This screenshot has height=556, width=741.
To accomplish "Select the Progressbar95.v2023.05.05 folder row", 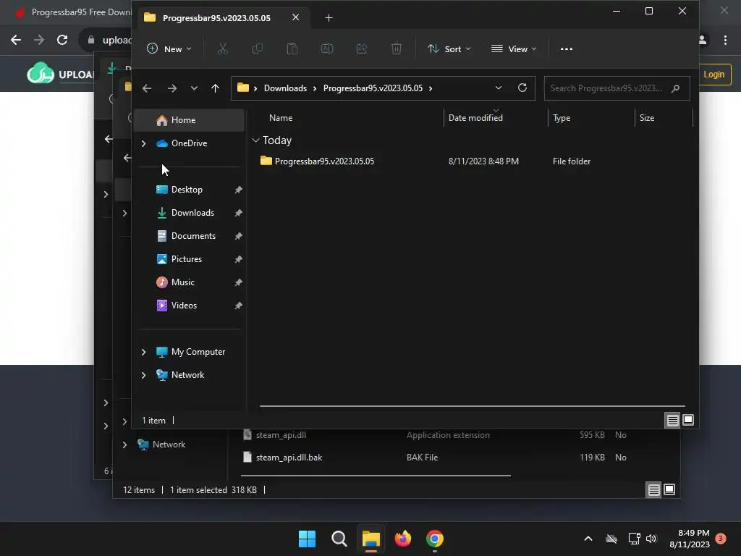I will pos(473,161).
